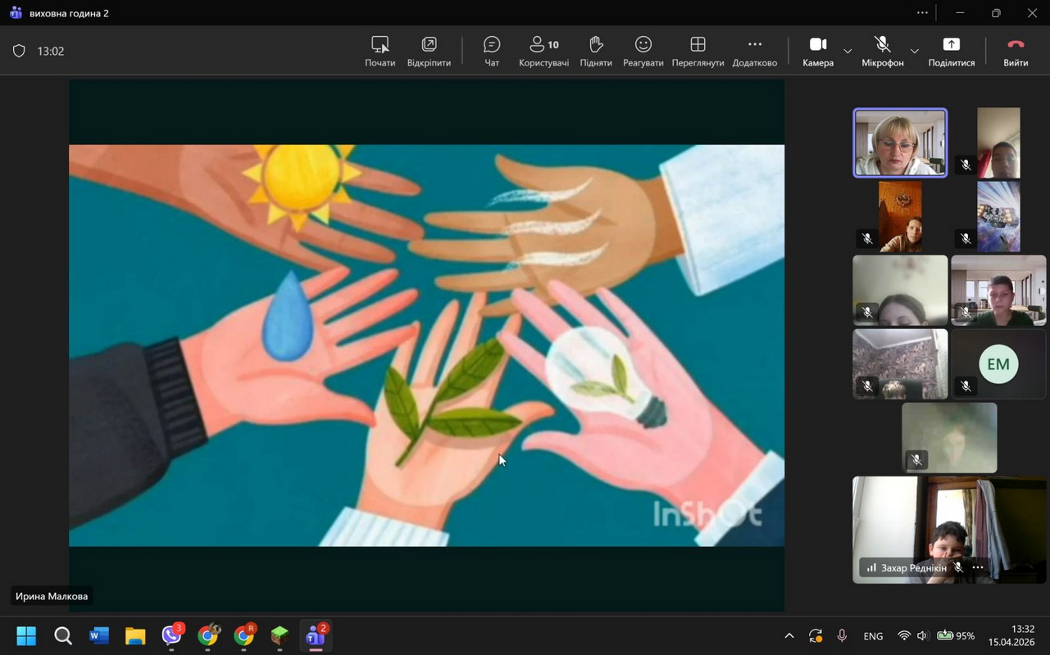Pop out shared content with Відкріпити
The height and width of the screenshot is (655, 1050).
[429, 51]
